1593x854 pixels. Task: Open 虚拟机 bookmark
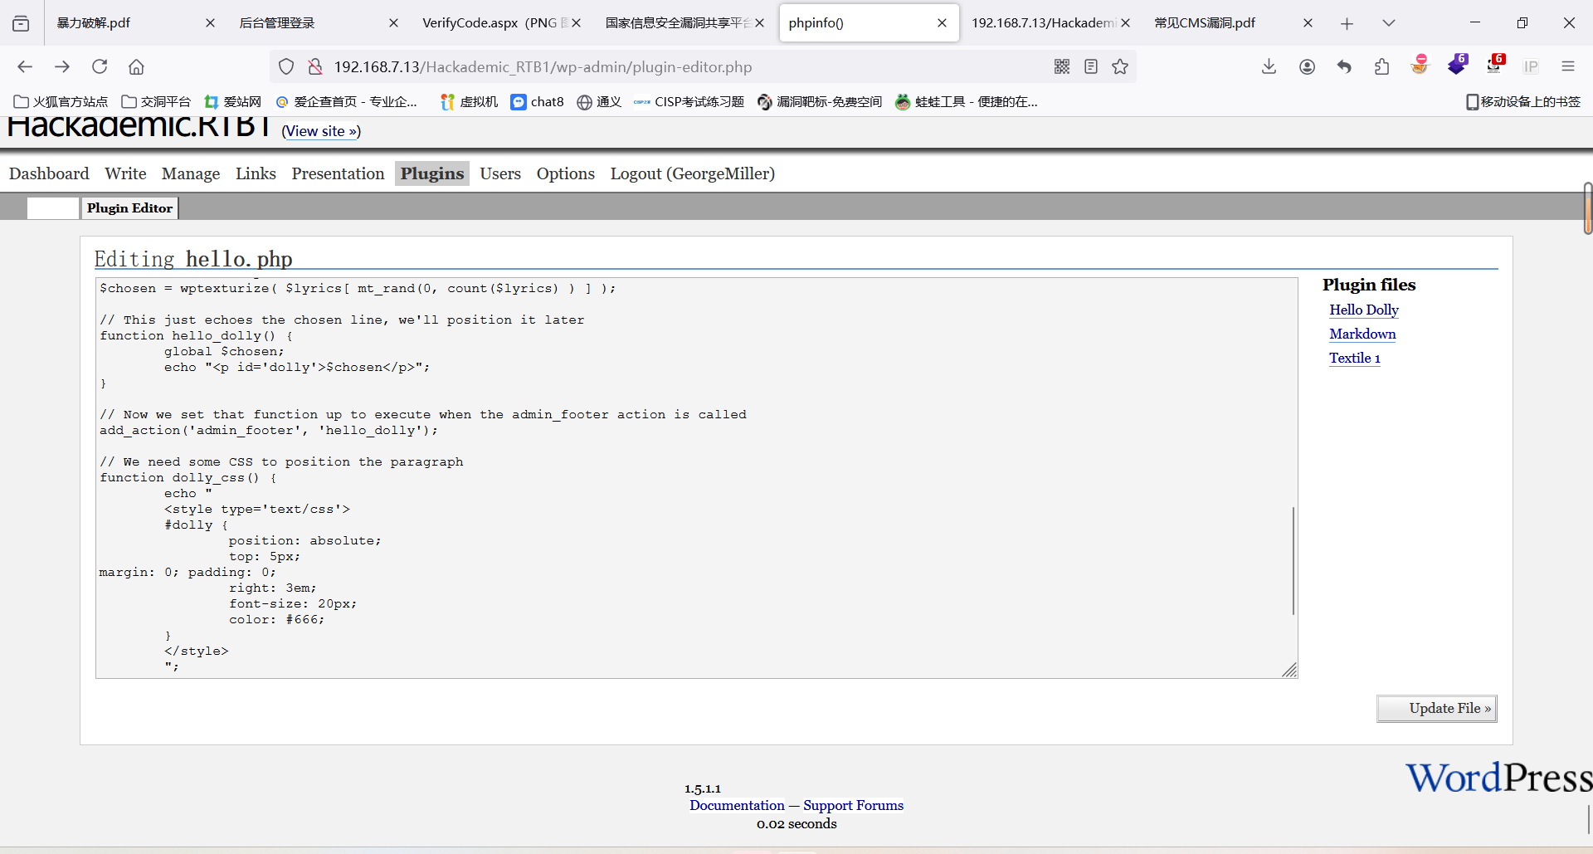coord(469,101)
